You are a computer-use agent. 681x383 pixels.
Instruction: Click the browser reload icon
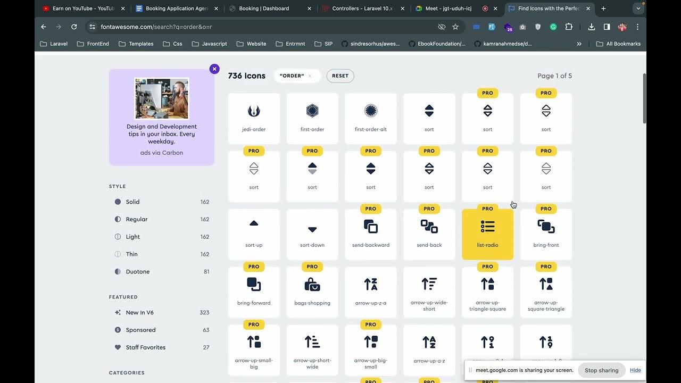pyautogui.click(x=74, y=27)
